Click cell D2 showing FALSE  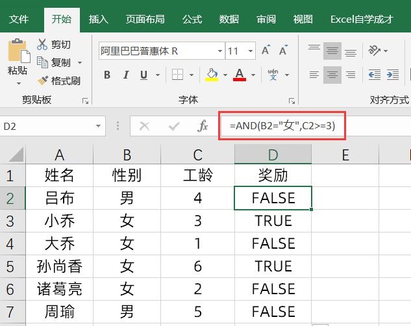click(x=273, y=198)
